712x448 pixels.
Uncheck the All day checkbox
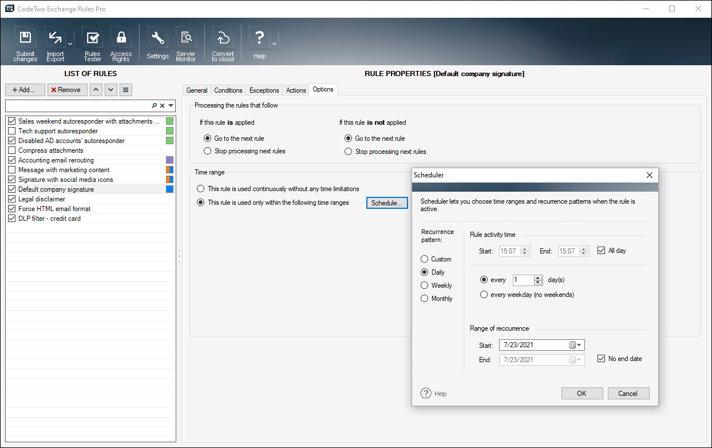click(601, 251)
